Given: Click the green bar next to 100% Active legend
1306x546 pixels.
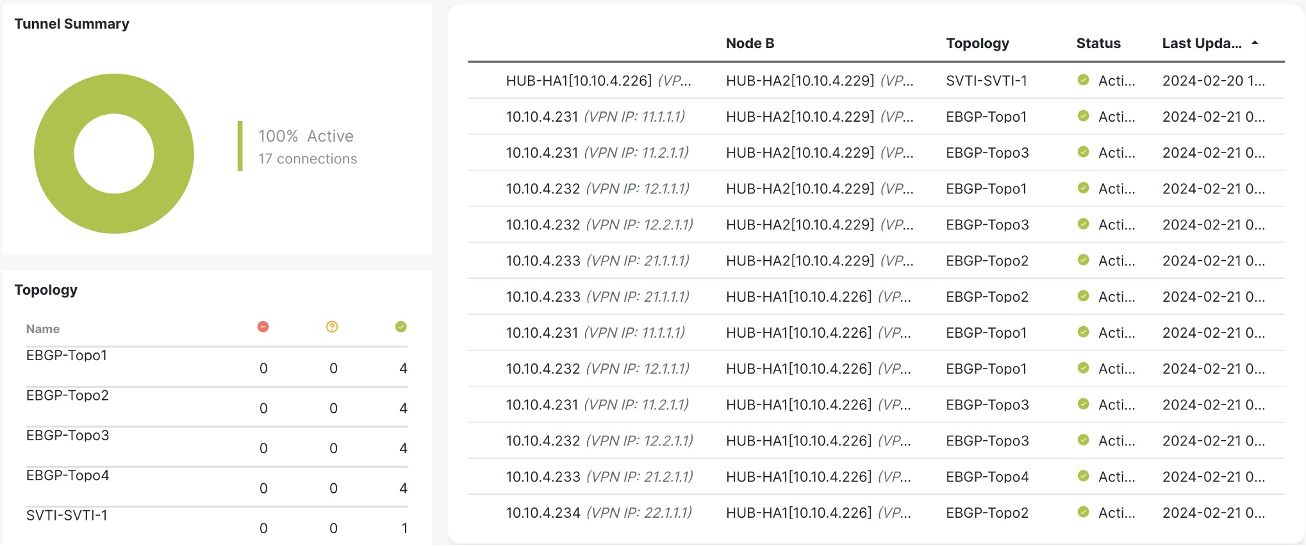Looking at the screenshot, I should tap(240, 146).
